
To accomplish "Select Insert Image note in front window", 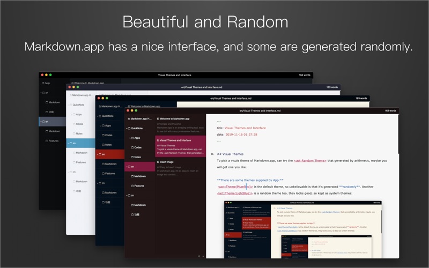I will pyautogui.click(x=180, y=167).
